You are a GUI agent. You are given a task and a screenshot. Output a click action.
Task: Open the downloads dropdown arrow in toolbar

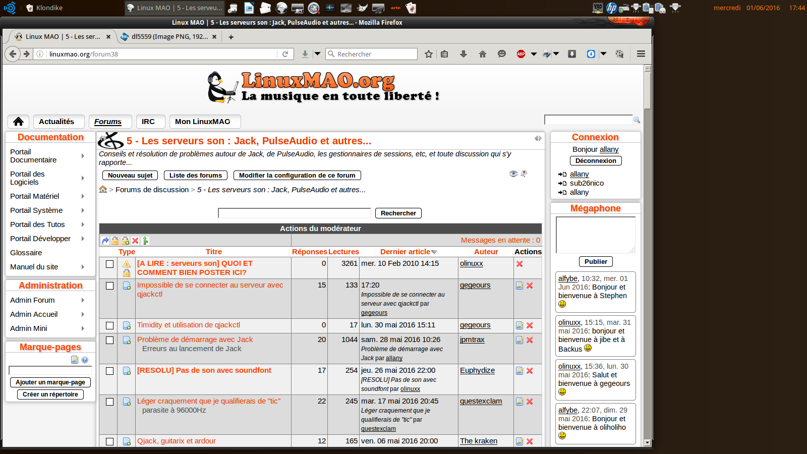(317, 54)
